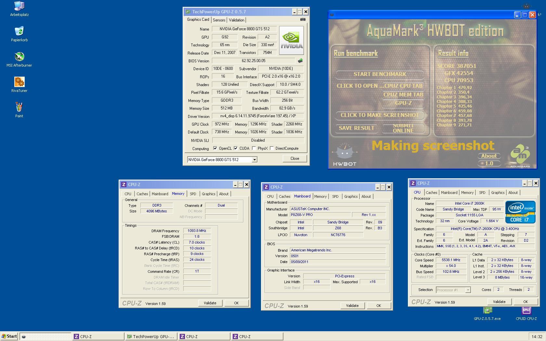
Task: Click the DRAM Frequency 1093.8 MHz field
Action: click(x=197, y=231)
